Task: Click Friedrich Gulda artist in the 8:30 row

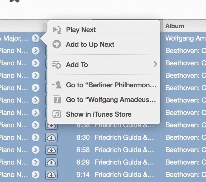Action: (124, 137)
